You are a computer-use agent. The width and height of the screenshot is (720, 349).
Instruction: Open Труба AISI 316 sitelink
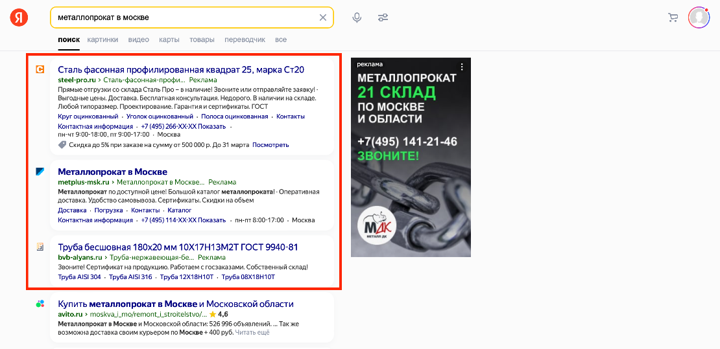coord(130,277)
